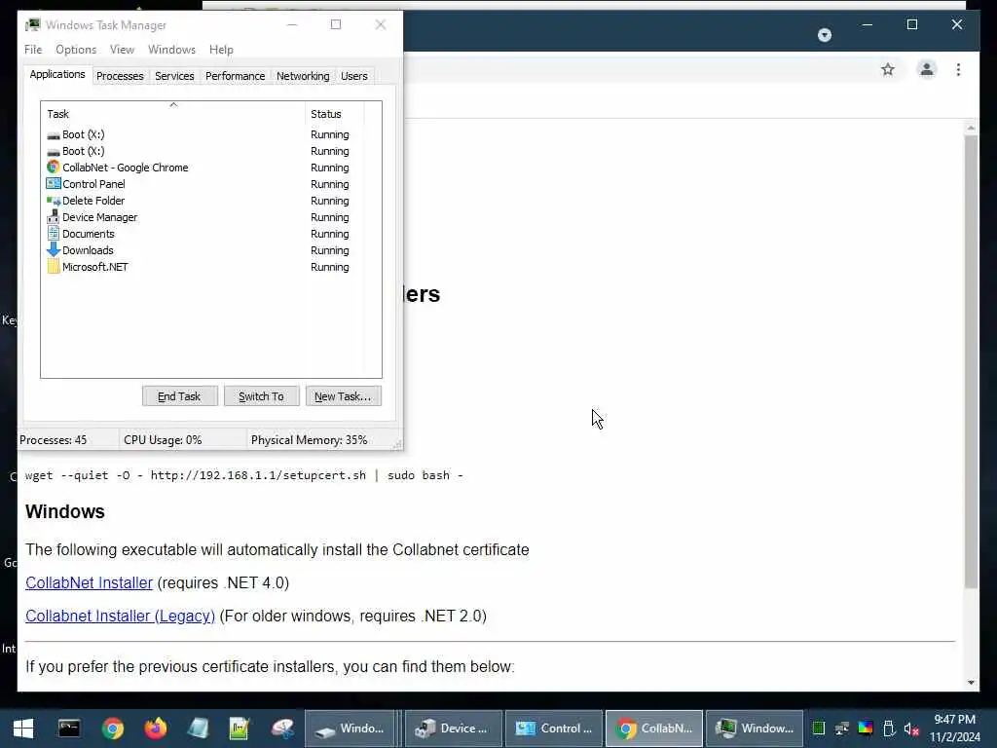Open the View menu in Task Manager
The height and width of the screenshot is (748, 997).
coord(122,50)
